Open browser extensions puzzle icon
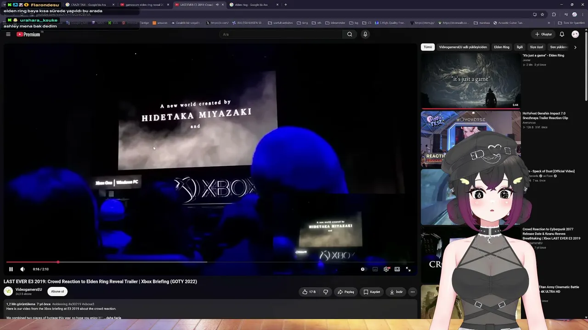The width and height of the screenshot is (588, 330). click(x=554, y=14)
